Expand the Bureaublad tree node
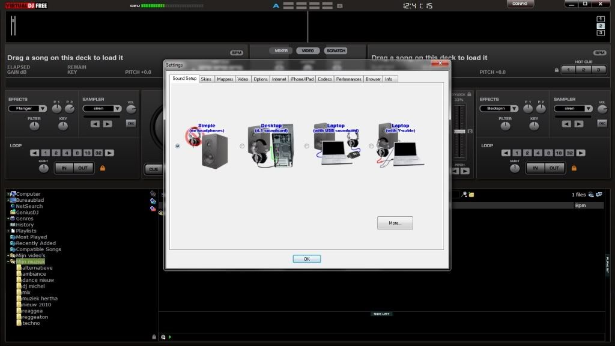Viewport: 615px width, 346px height. [8, 200]
